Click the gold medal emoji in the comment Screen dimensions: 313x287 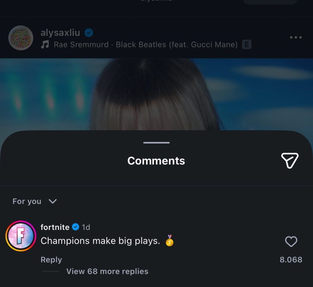(169, 241)
